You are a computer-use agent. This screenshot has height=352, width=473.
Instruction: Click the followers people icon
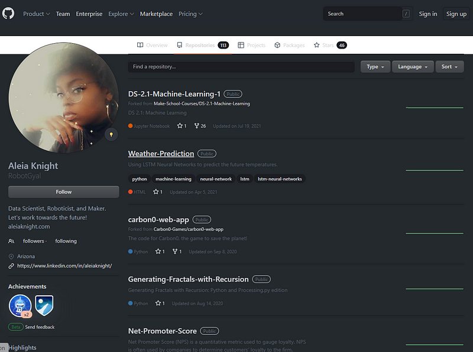point(11,241)
